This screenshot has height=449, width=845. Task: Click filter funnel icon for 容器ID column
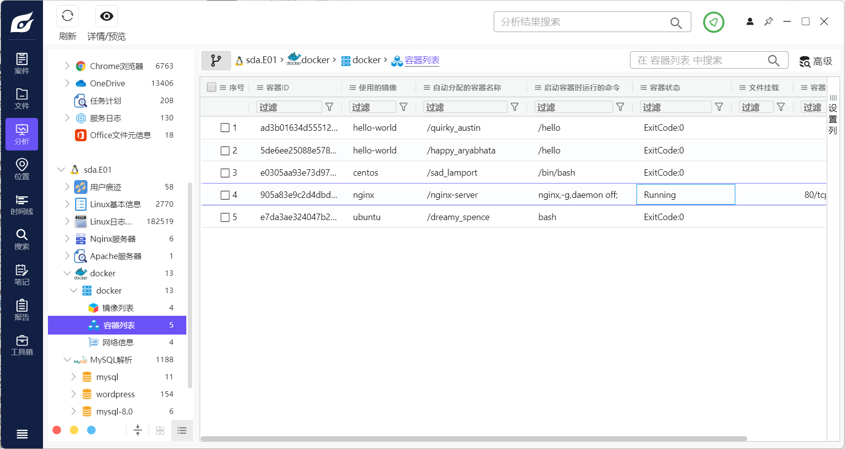click(330, 107)
